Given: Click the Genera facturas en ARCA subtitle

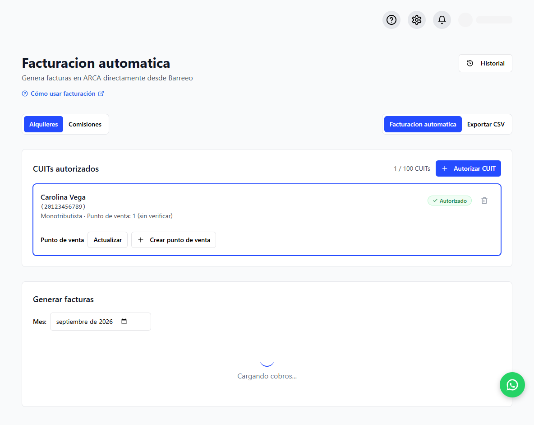Looking at the screenshot, I should click(x=107, y=78).
